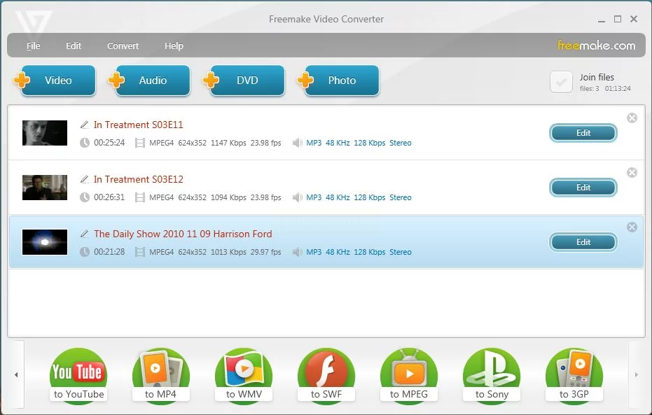652x415 pixels.
Task: Click the film strip icon for In Treatment S03E12
Action: pyautogui.click(x=140, y=197)
